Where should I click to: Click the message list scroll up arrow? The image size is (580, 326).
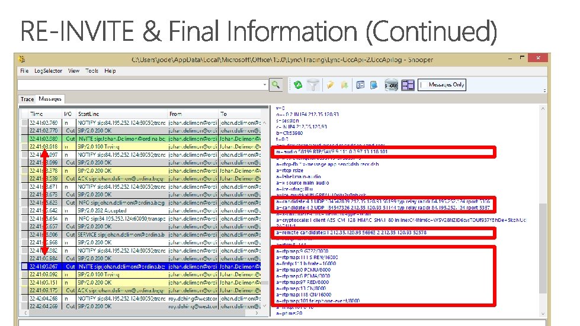(264, 122)
